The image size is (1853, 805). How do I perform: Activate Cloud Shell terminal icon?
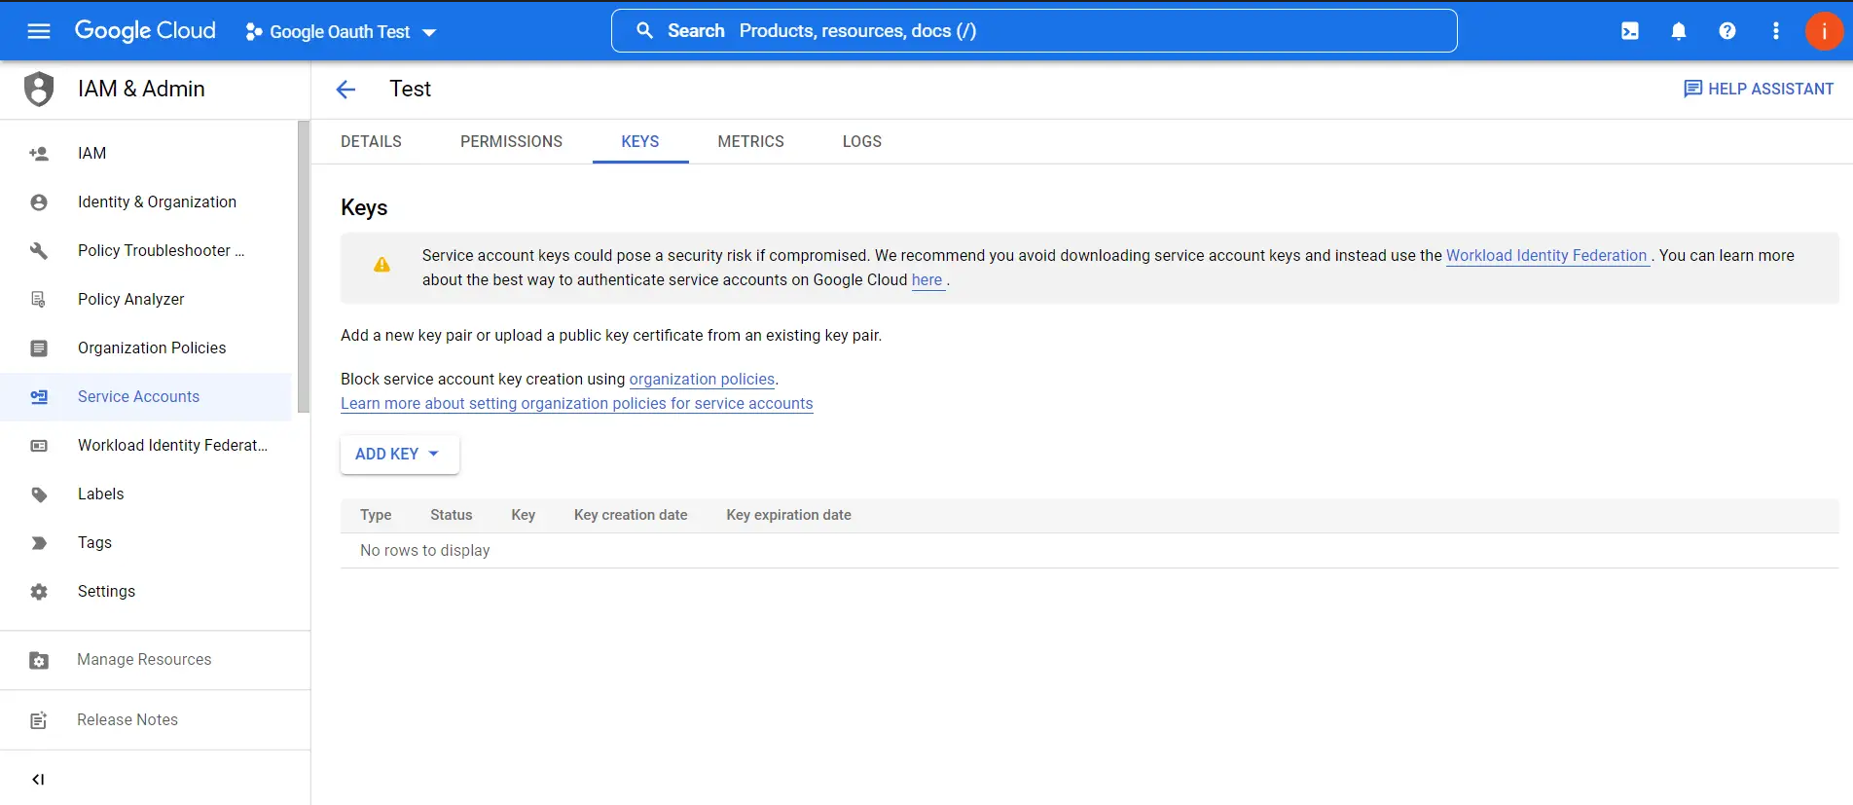tap(1629, 31)
